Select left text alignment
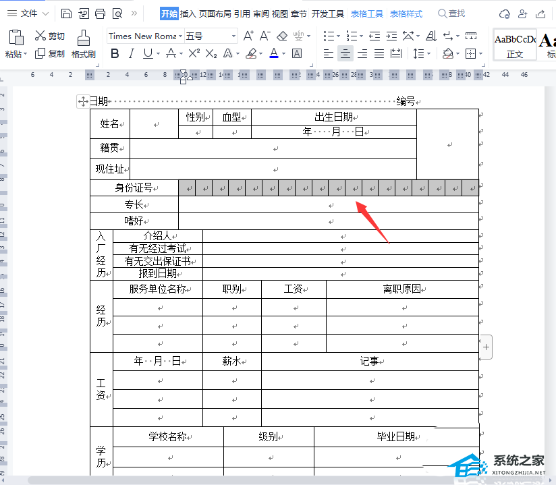556x485 pixels. pyautogui.click(x=329, y=53)
